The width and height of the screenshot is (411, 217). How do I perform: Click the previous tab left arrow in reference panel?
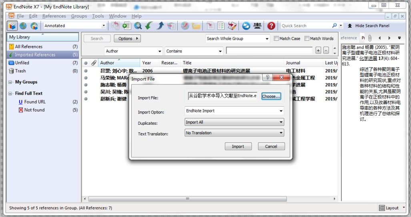(x=379, y=38)
